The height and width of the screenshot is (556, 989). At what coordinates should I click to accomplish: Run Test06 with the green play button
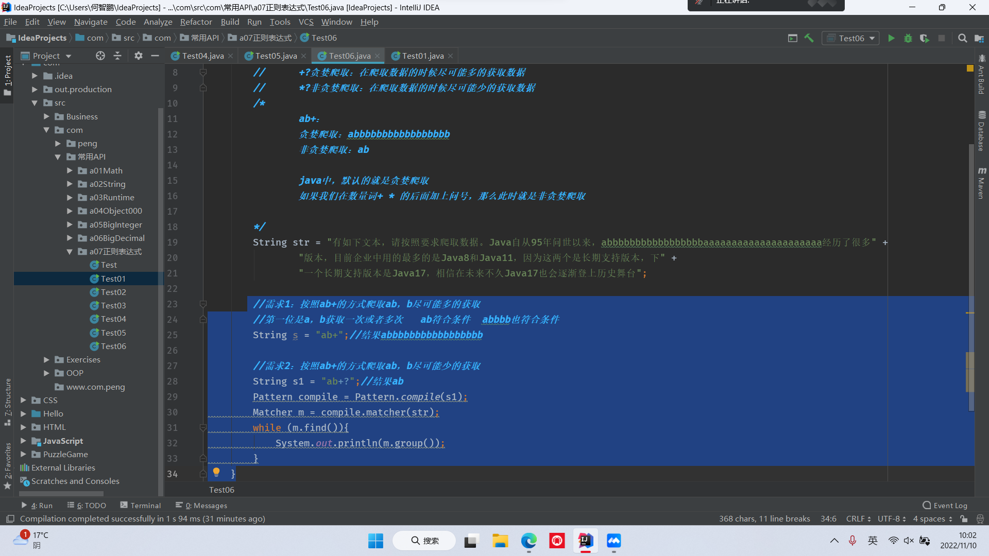(891, 38)
